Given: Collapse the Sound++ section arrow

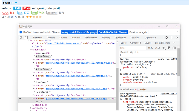Looking at the screenshot, I should [x=16, y=3].
